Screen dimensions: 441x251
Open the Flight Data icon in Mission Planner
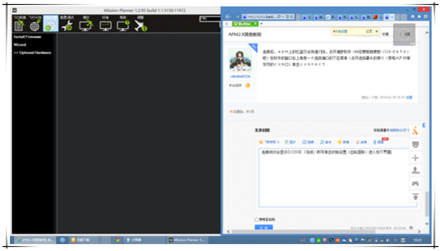pyautogui.click(x=19, y=25)
